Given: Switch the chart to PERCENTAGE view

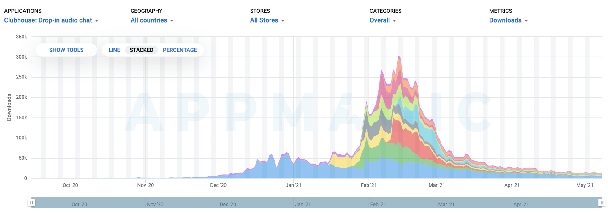Looking at the screenshot, I should pyautogui.click(x=180, y=50).
